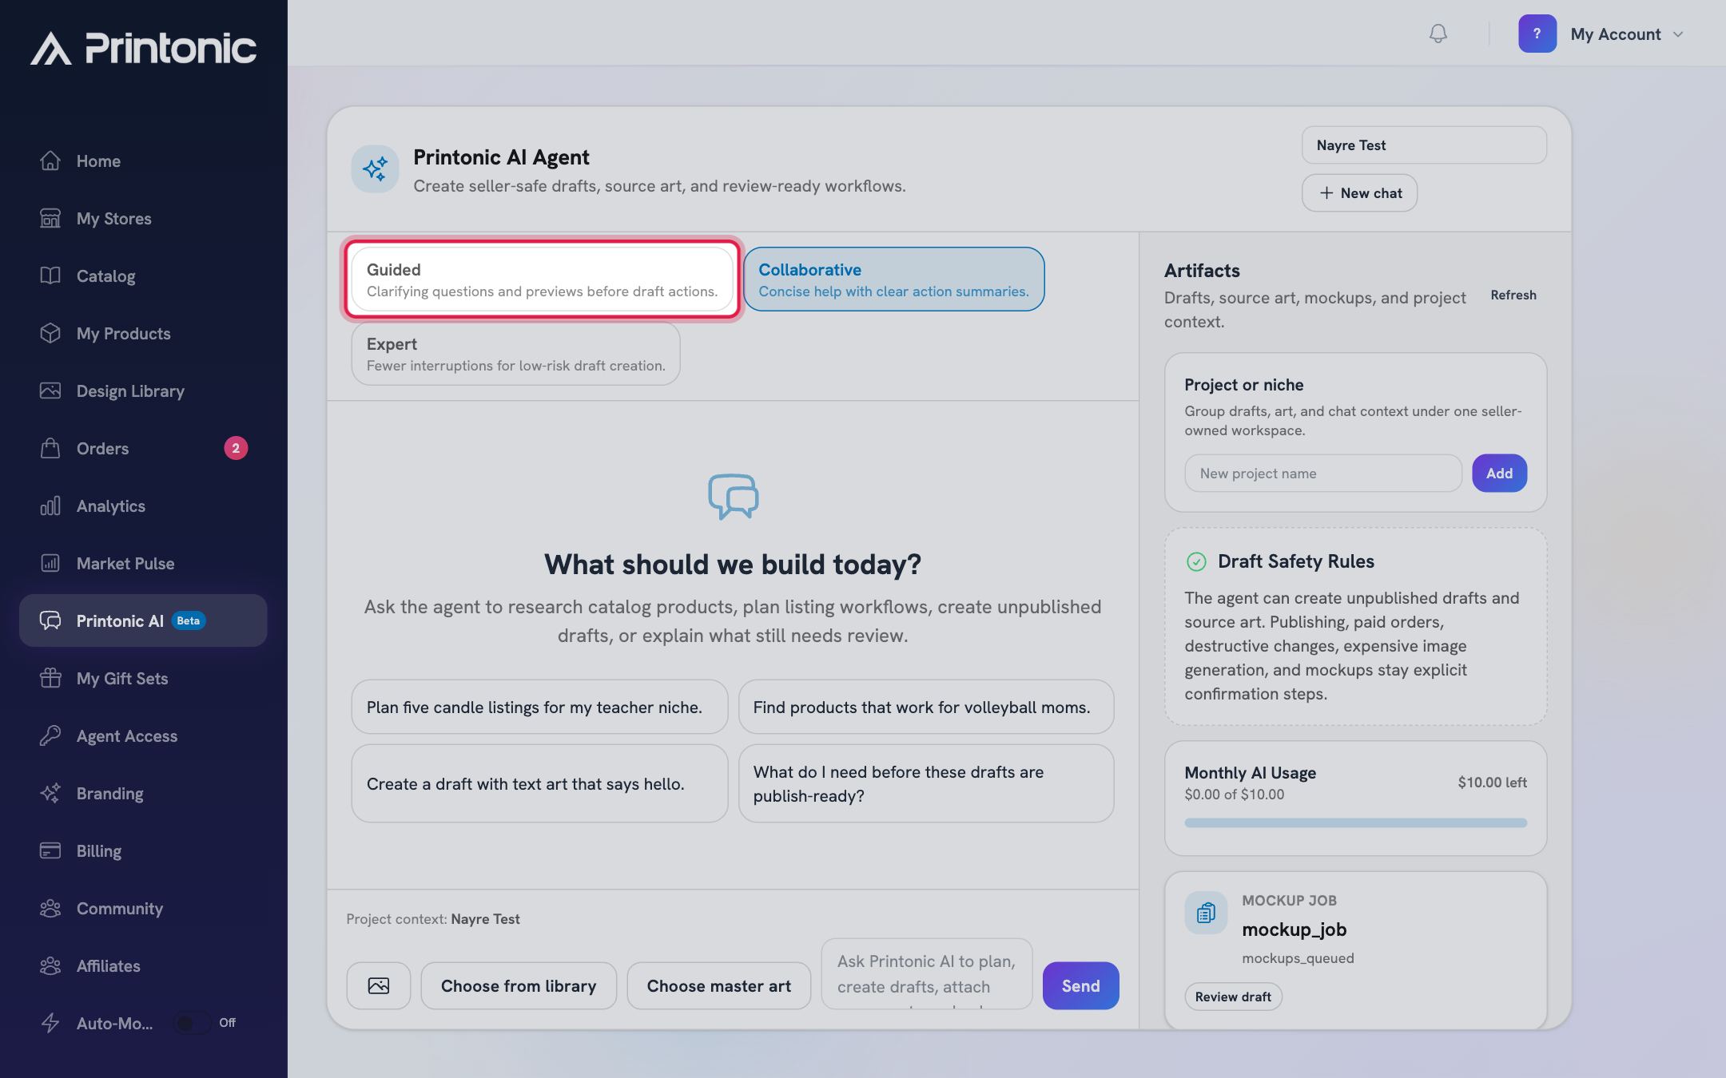
Task: Click the Draft Safety Rules checkmark icon
Action: [x=1196, y=561]
